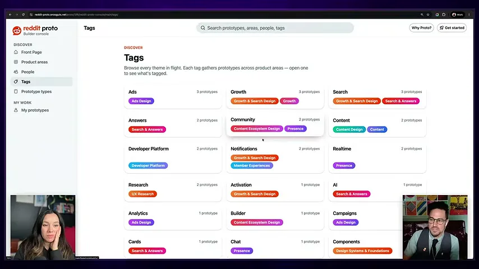
Task: Open the Activation tag card title
Action: (x=241, y=185)
